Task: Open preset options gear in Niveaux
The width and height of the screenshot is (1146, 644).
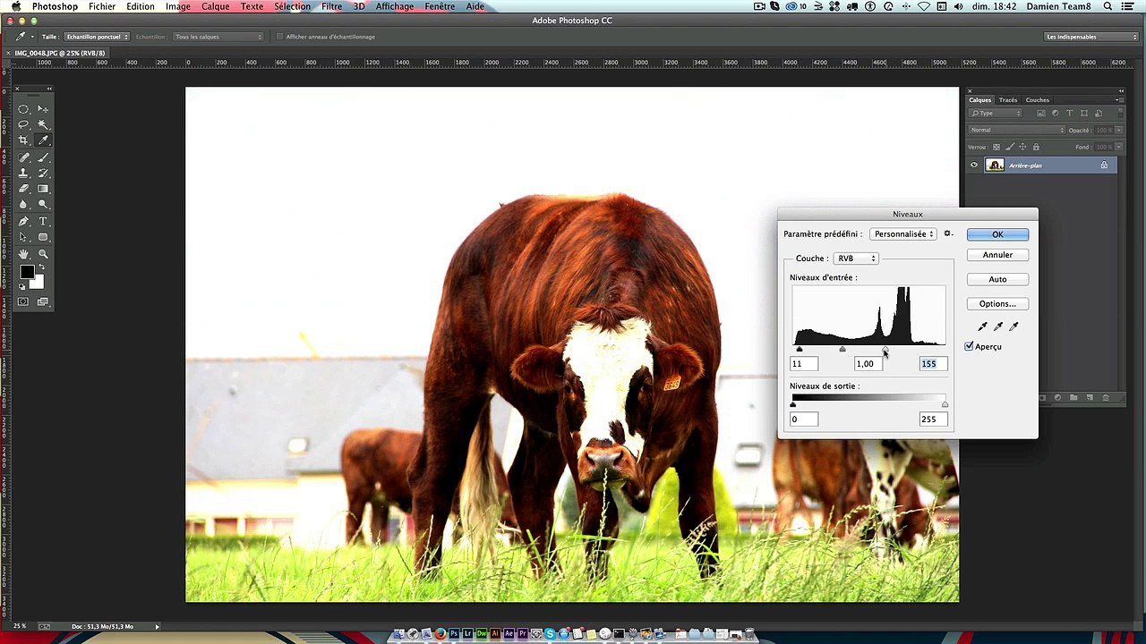Action: [948, 233]
